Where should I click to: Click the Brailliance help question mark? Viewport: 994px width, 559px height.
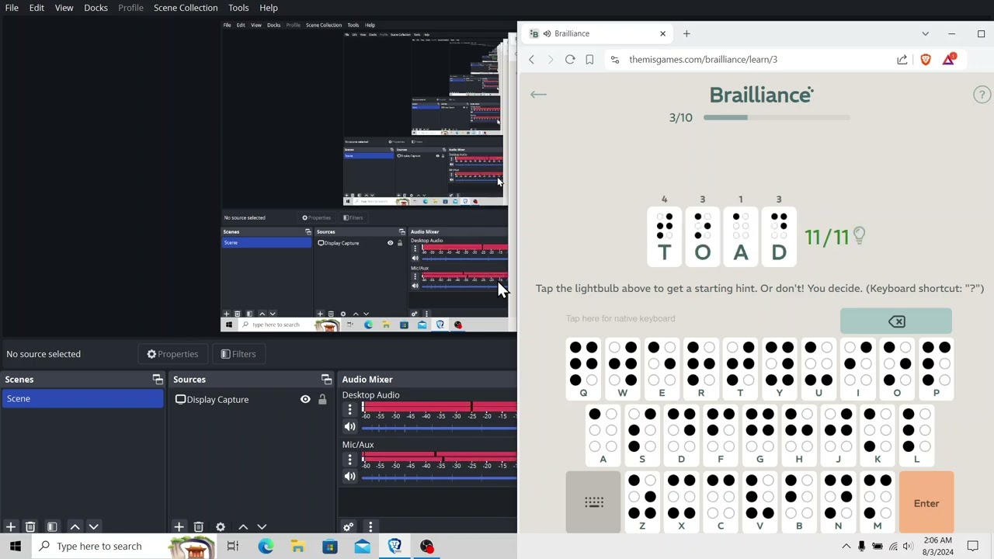point(982,95)
